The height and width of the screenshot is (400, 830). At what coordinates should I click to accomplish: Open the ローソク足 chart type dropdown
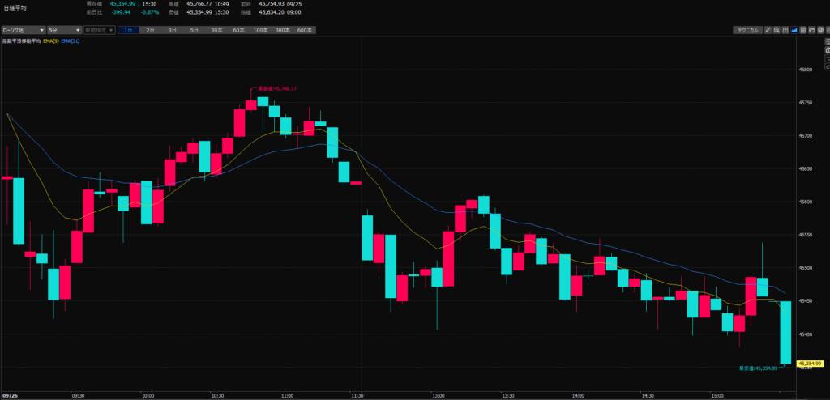point(22,30)
